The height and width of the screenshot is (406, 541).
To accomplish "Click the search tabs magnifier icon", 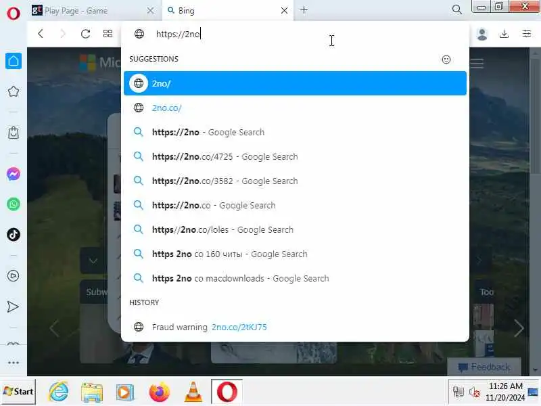I will (457, 9).
